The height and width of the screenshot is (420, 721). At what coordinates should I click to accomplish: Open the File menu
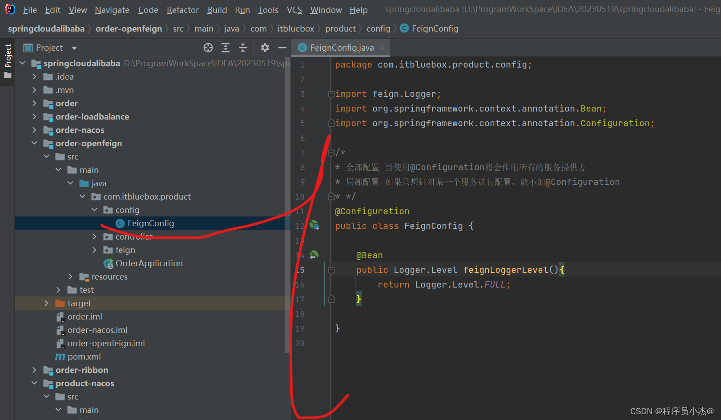pos(30,10)
